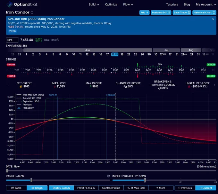The height and width of the screenshot is (194, 218).
Task: Click the Max Profit up-arrow icon
Action: coord(90,87)
